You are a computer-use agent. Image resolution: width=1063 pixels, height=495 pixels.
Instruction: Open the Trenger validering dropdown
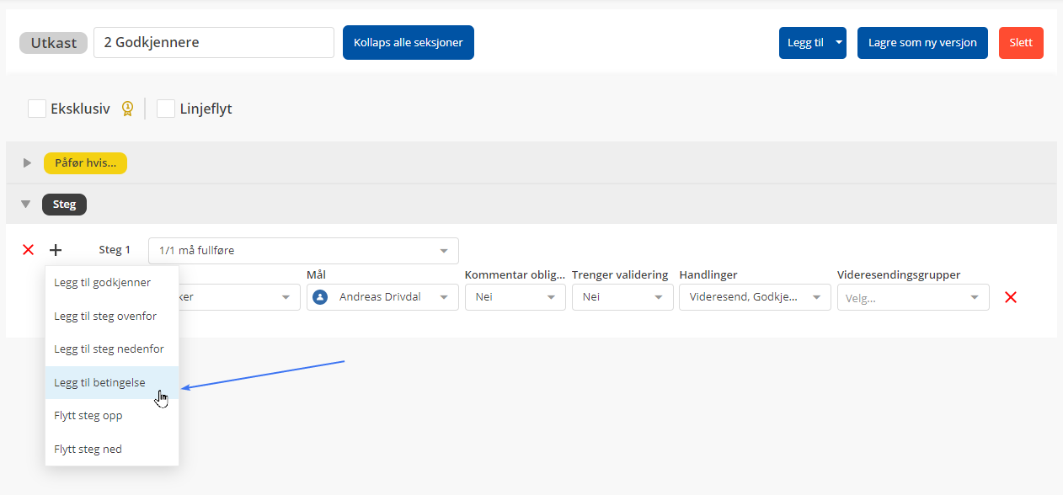(x=622, y=297)
